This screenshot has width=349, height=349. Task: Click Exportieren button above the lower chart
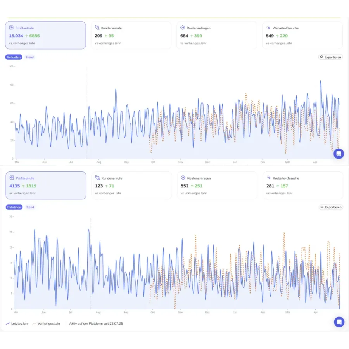tap(331, 207)
